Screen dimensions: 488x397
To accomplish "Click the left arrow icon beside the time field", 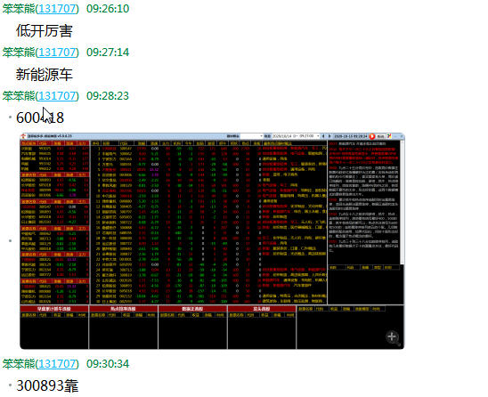I will 323,136.
